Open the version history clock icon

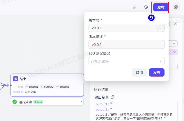pyautogui.click(x=146, y=7)
